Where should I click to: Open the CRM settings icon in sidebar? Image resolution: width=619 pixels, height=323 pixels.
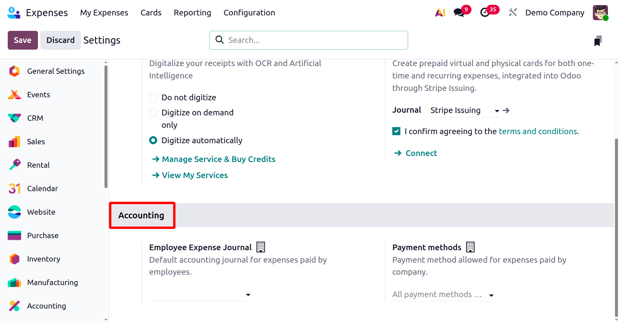click(14, 118)
